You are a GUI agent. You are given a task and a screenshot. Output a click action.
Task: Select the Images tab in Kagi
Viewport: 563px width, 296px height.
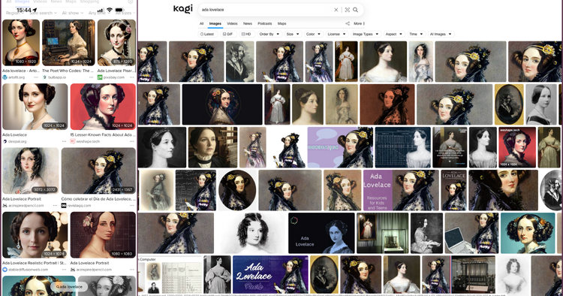[x=215, y=24]
